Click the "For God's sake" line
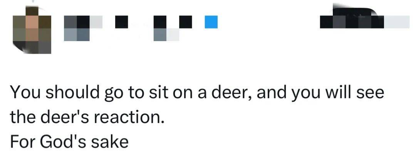The height and width of the screenshot is (156, 416). pos(69,141)
